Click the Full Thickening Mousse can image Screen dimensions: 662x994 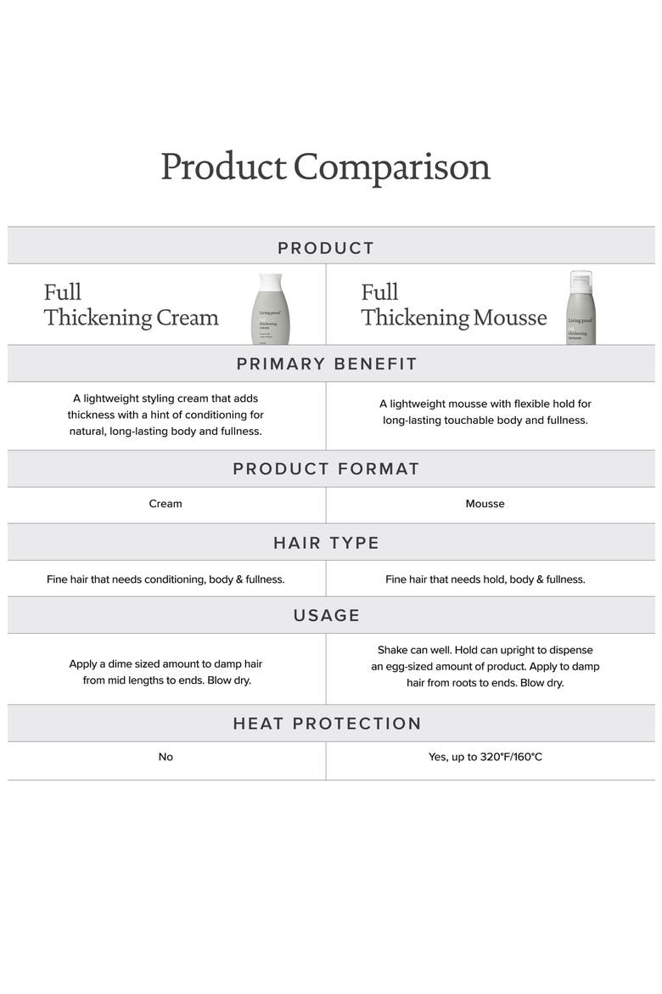(x=581, y=308)
